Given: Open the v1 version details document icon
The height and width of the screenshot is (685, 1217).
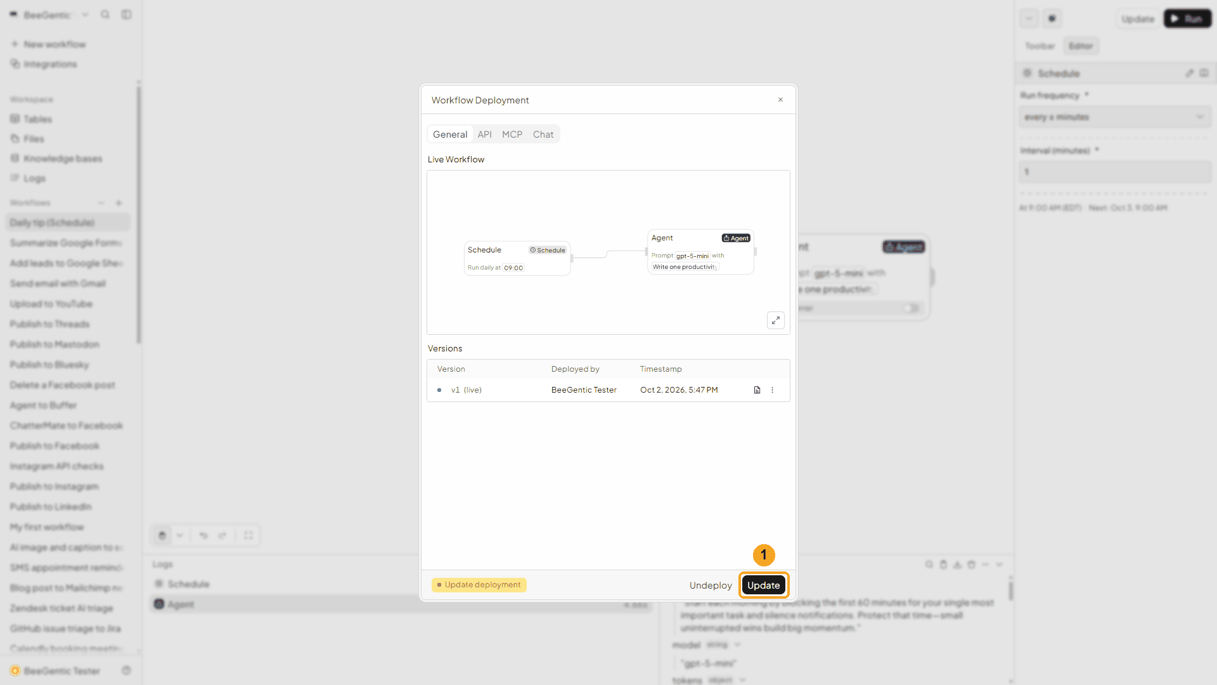Looking at the screenshot, I should [757, 390].
